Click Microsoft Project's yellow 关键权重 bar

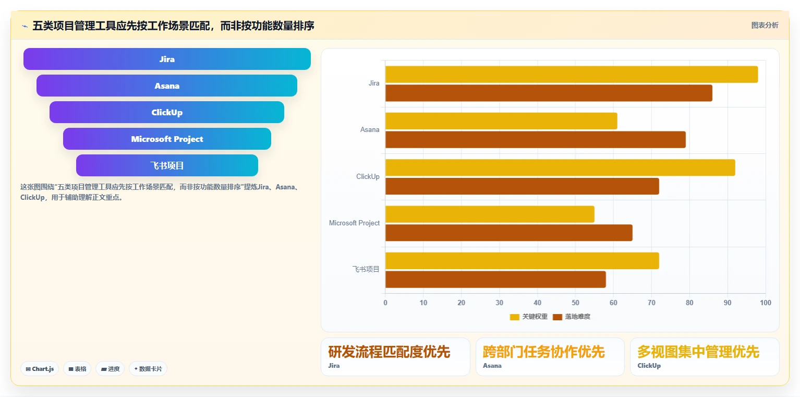490,214
